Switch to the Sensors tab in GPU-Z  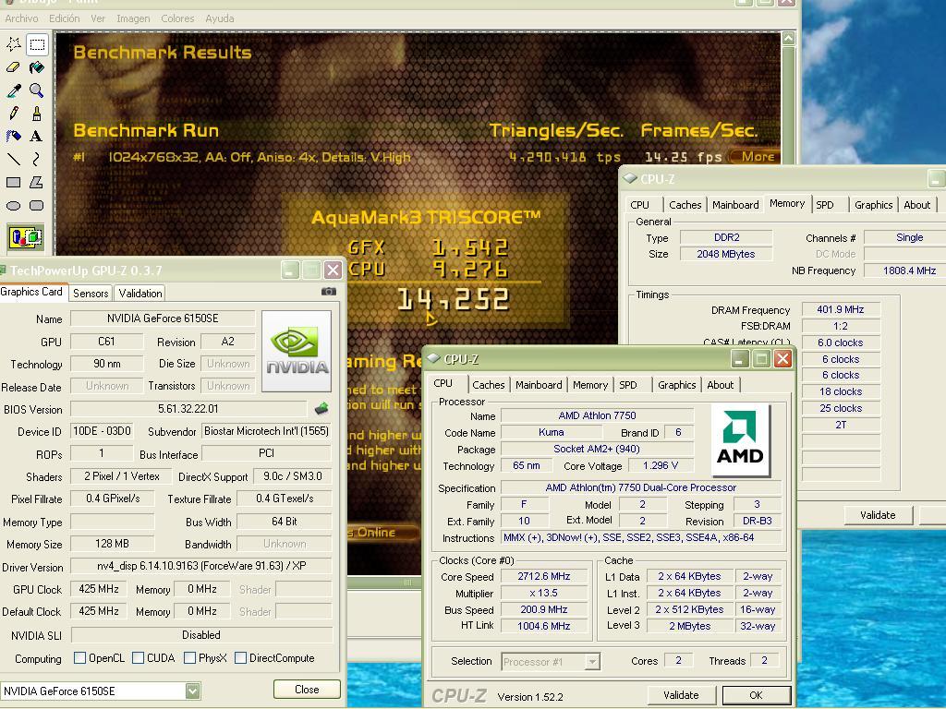91,293
